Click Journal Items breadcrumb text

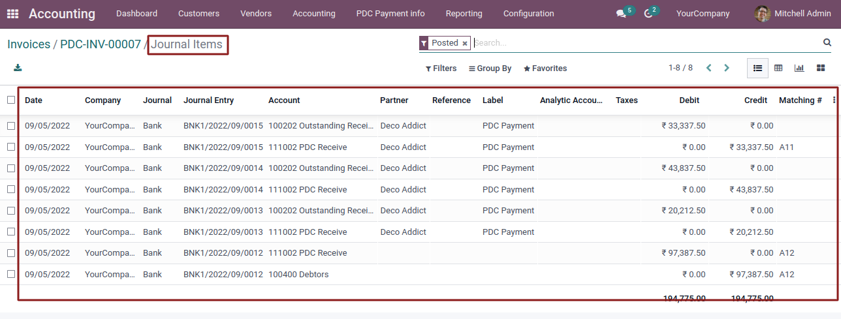coord(187,44)
